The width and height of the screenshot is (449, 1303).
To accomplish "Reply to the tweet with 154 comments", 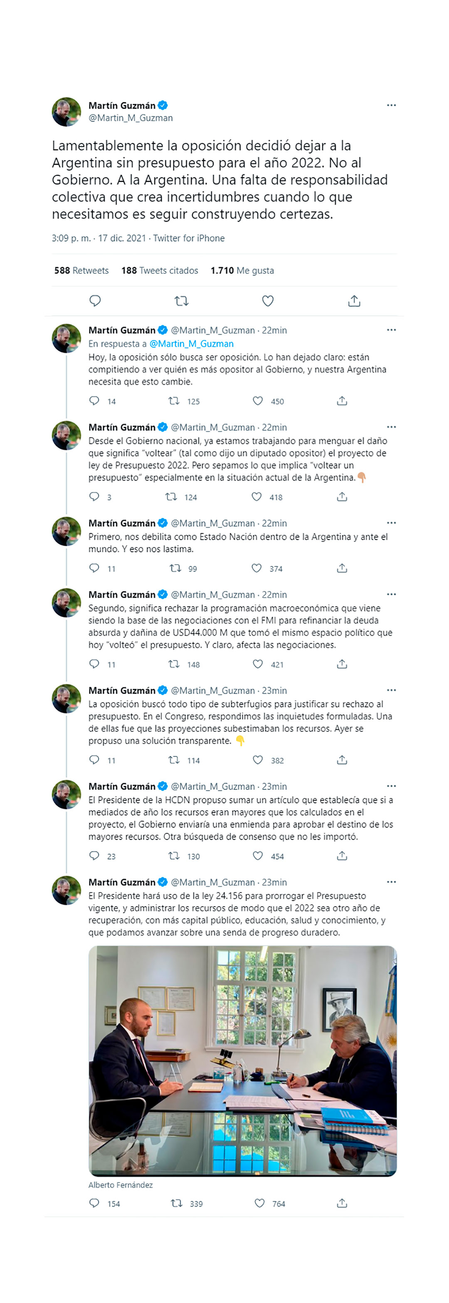I will coord(94,1203).
